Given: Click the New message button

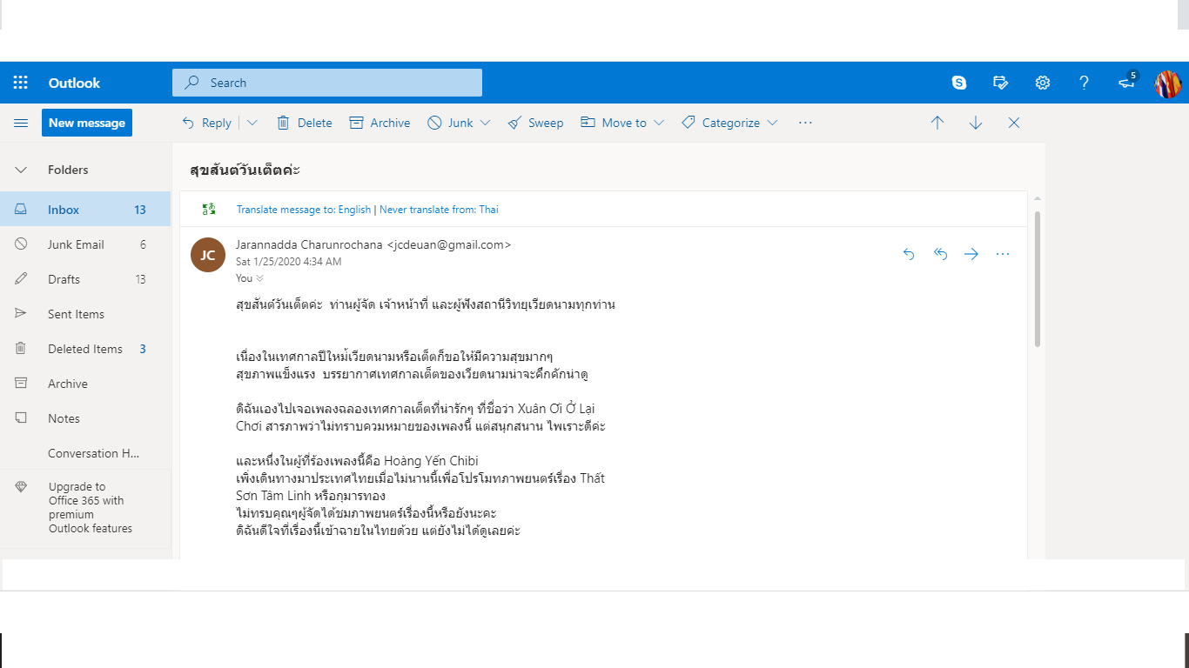Looking at the screenshot, I should point(87,123).
